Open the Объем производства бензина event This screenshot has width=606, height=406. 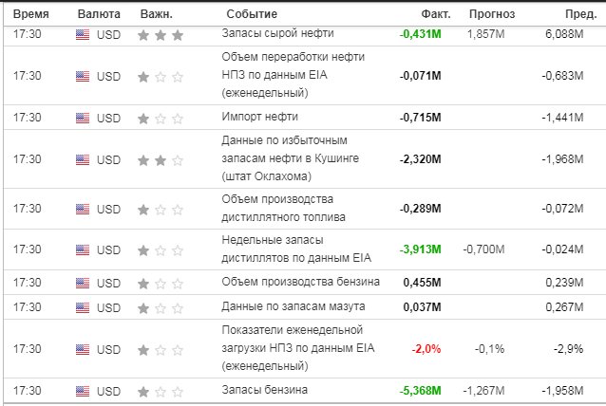300,282
